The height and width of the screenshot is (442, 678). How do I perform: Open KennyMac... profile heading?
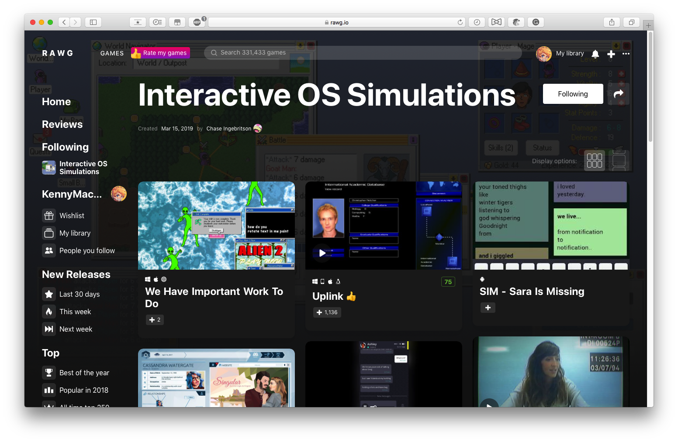pos(72,194)
